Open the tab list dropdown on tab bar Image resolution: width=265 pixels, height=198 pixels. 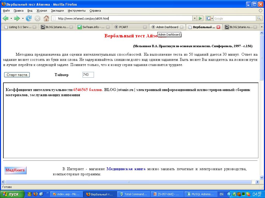(x=262, y=27)
